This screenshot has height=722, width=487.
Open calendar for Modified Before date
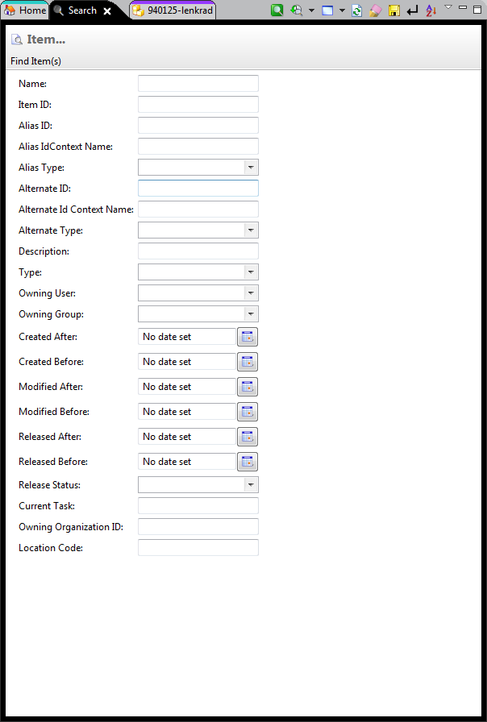coord(248,412)
